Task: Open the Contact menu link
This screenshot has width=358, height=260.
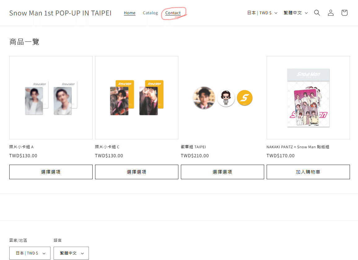Action: (x=173, y=13)
